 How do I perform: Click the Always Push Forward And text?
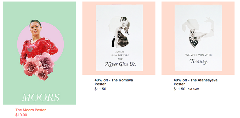pos(120,55)
